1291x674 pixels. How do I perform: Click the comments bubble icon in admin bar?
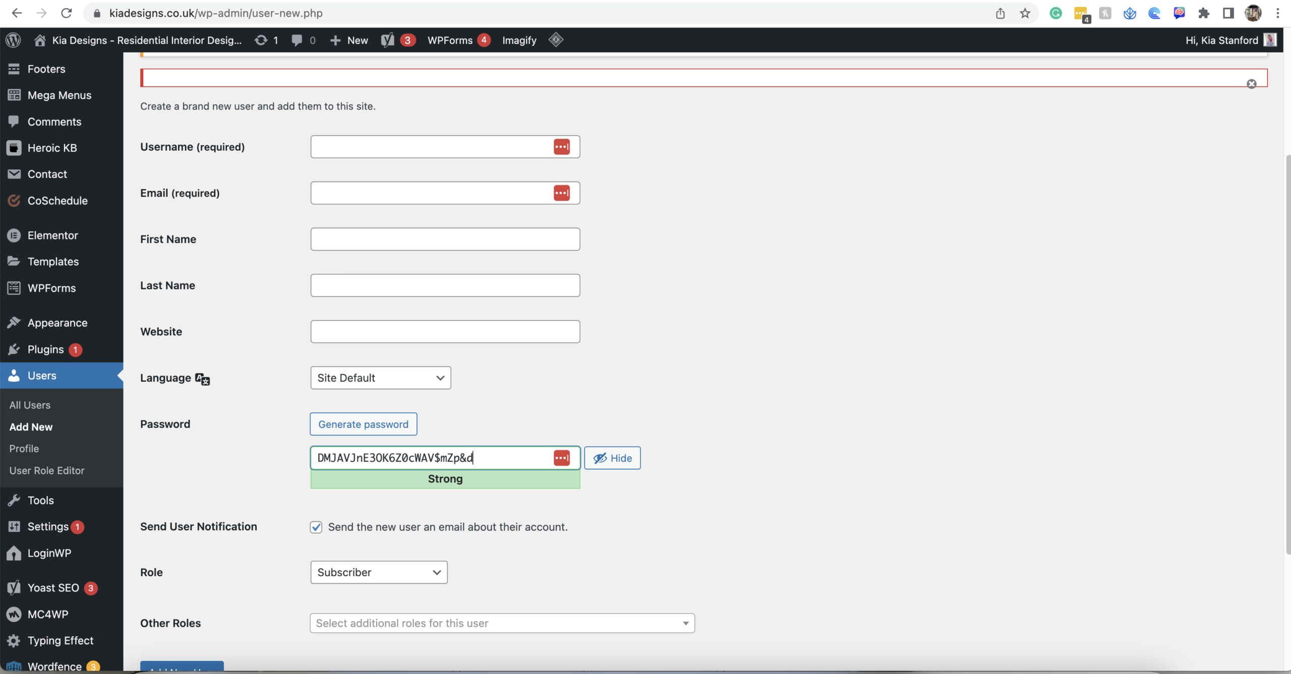coord(297,40)
